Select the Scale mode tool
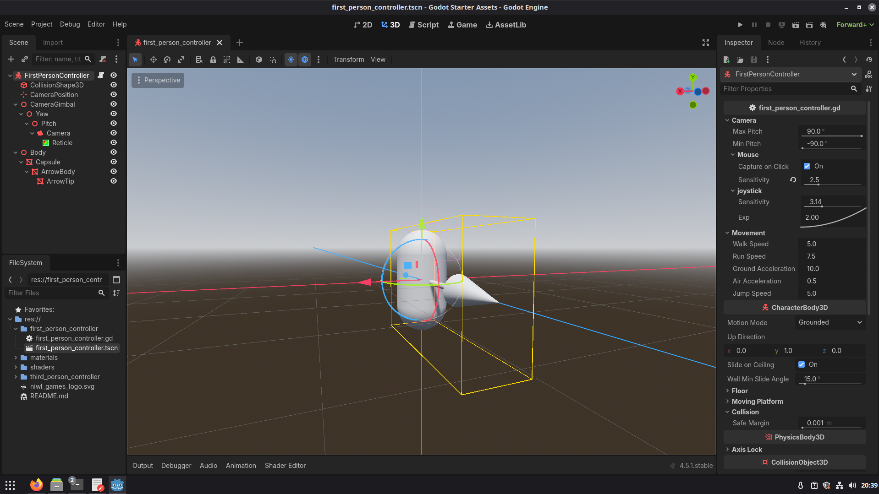This screenshot has height=494, width=879. [181, 60]
